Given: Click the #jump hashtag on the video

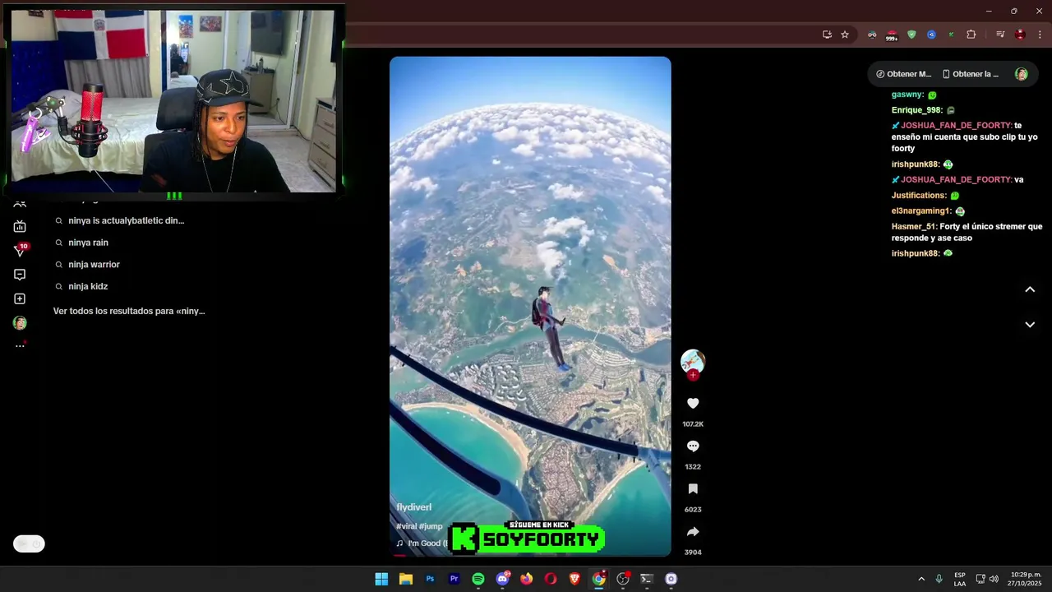Looking at the screenshot, I should 431,526.
